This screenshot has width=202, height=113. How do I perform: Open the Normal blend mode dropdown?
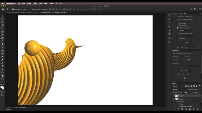click(180, 89)
